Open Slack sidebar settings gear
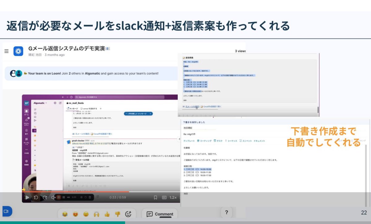Viewport: 371px width, 224px height. pyautogui.click(x=55, y=103)
